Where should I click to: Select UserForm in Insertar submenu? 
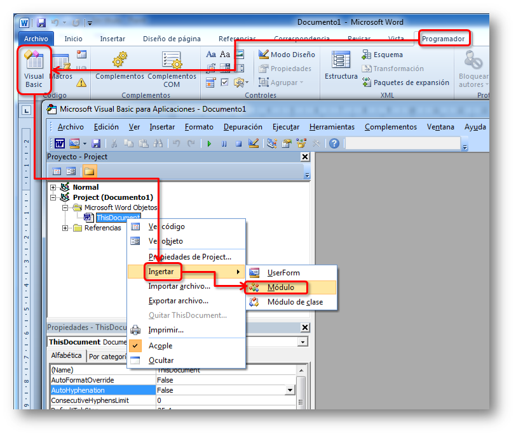[x=292, y=273]
